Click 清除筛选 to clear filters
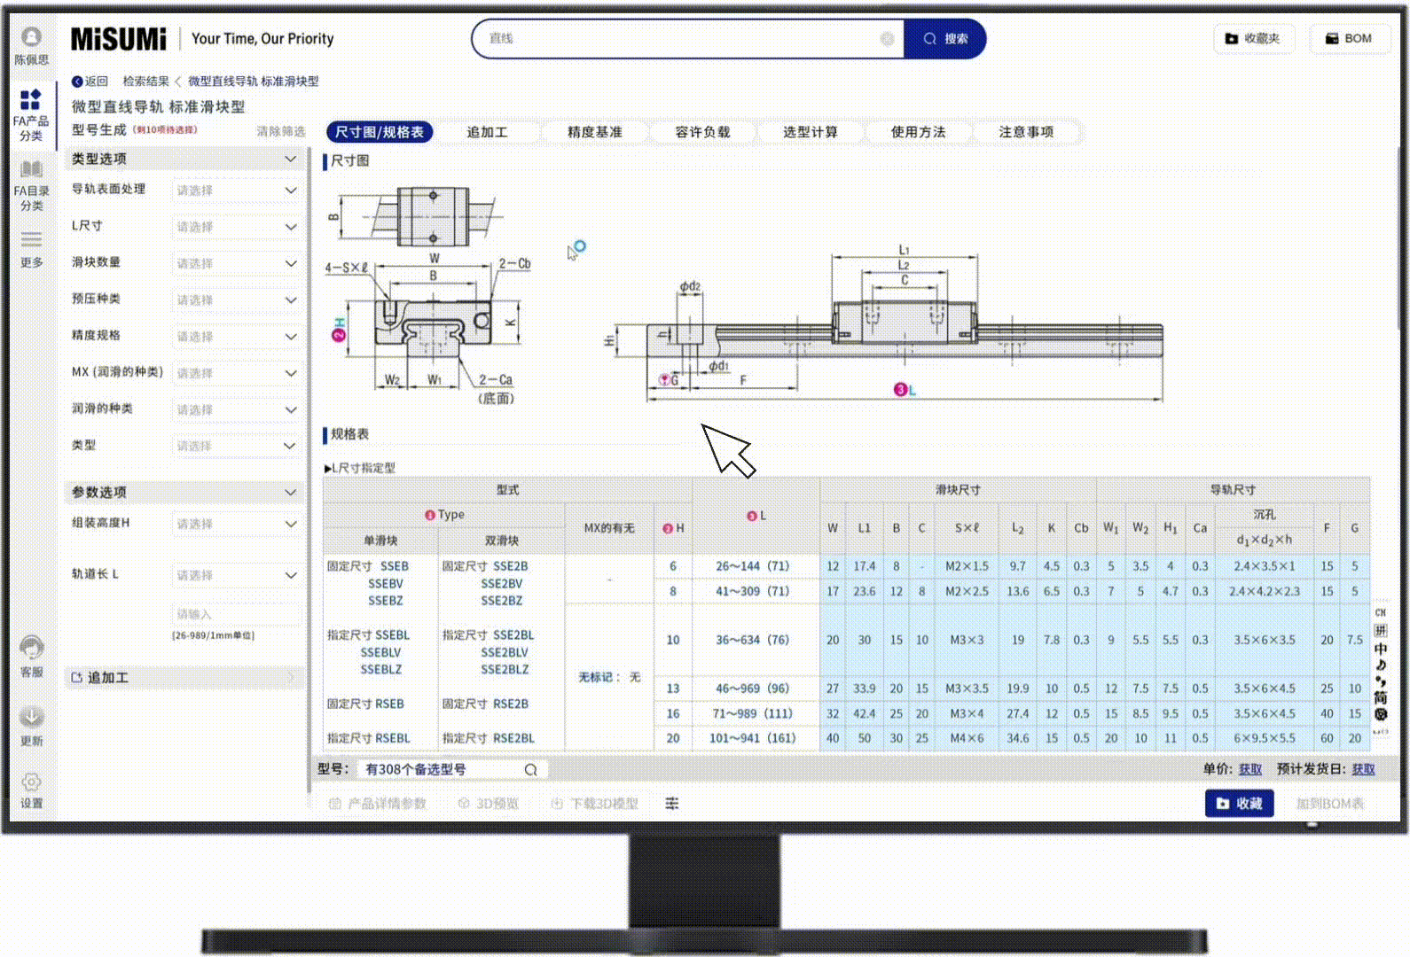 click(x=280, y=131)
